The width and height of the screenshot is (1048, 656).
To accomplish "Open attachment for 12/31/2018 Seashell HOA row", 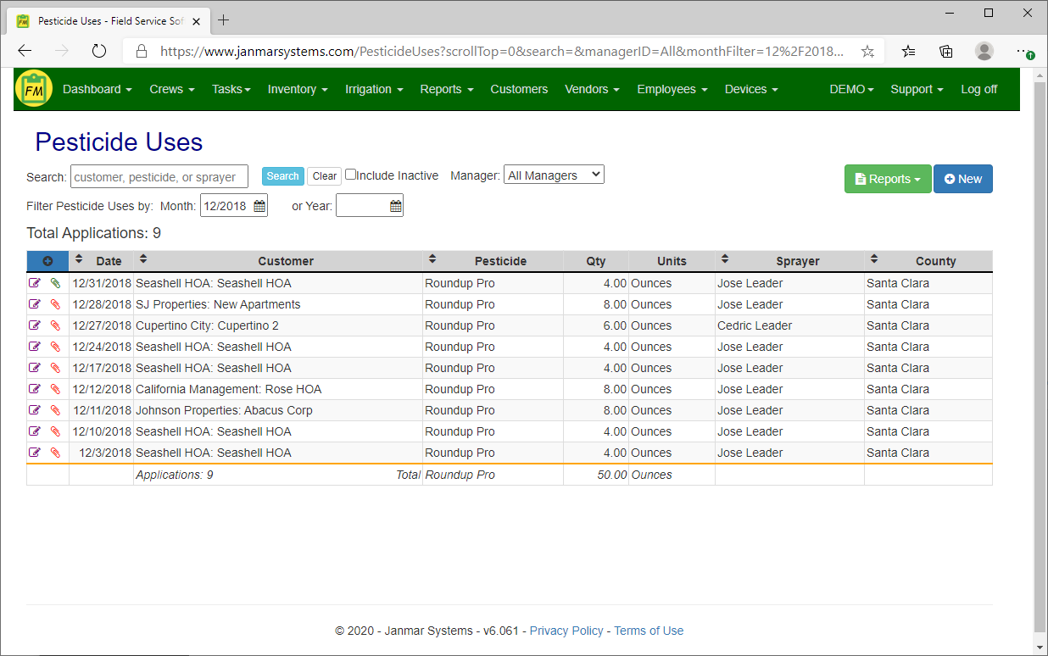I will (55, 283).
